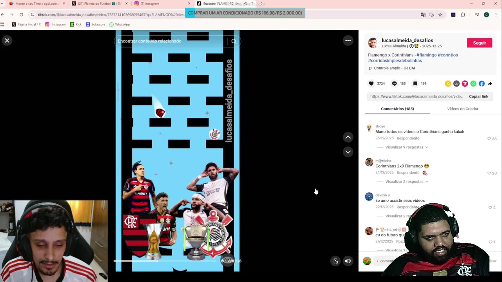Save the video with the bookmark icon
The image size is (502, 282).
tap(415, 83)
